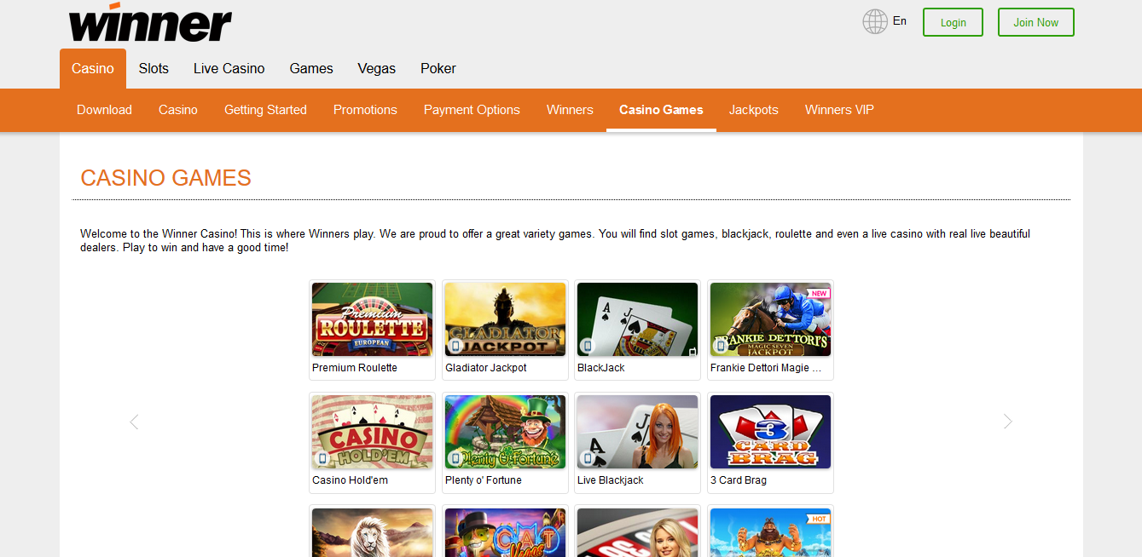Viewport: 1142px width, 557px height.
Task: Switch to the Poker tab
Action: (438, 69)
